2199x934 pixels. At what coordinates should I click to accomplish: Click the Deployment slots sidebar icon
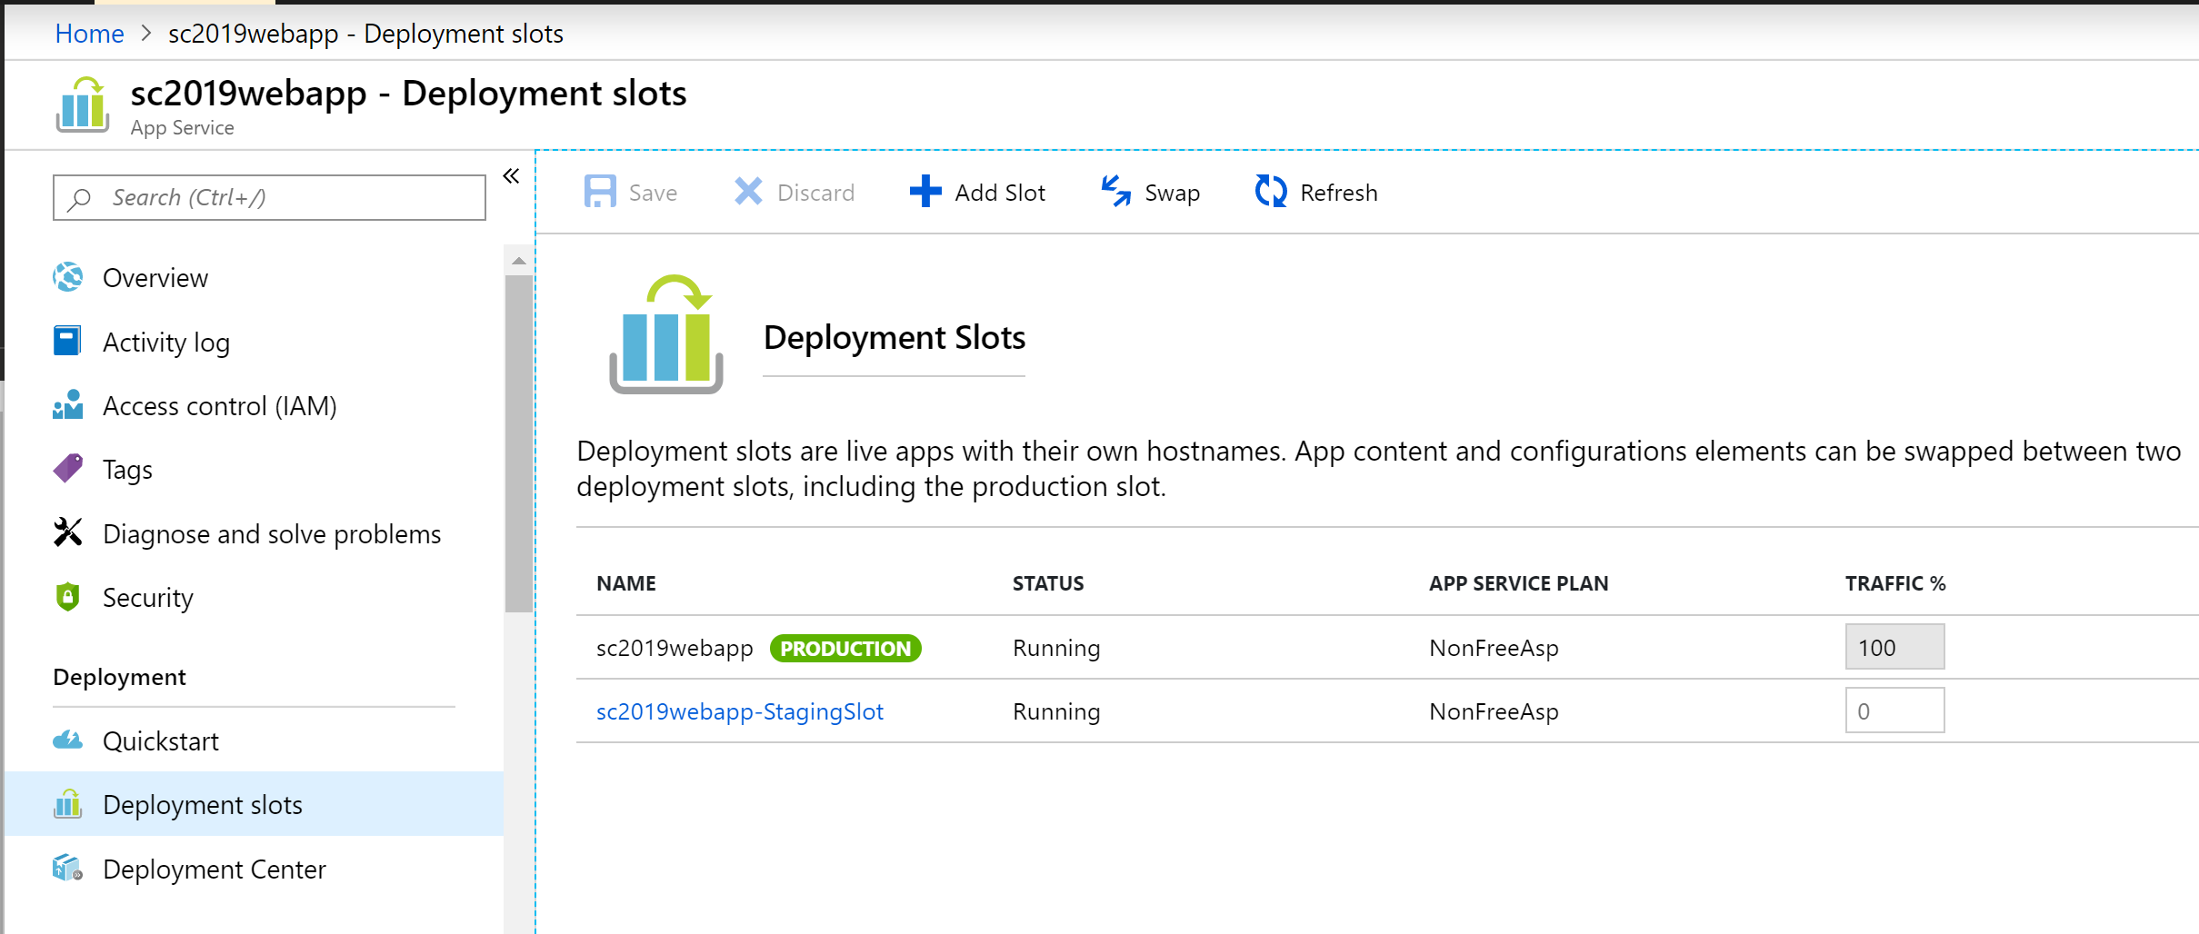pos(68,804)
